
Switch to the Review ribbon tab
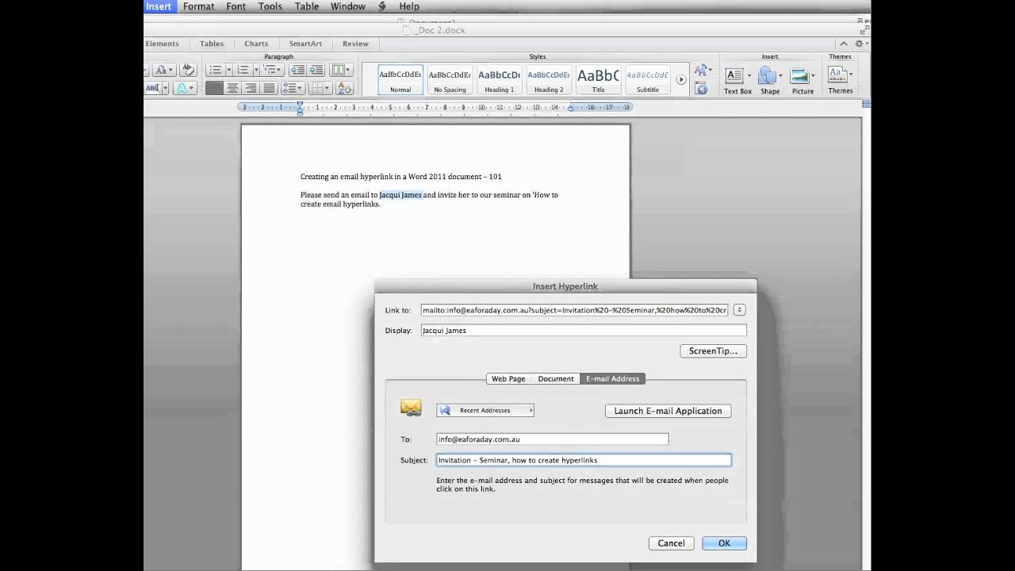355,44
